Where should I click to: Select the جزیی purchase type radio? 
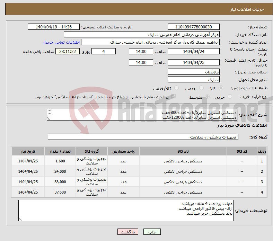coord(230,96)
